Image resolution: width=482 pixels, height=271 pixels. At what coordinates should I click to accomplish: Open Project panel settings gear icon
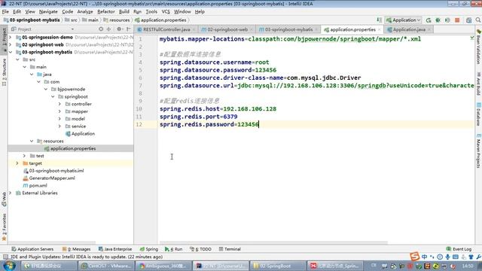point(119,29)
